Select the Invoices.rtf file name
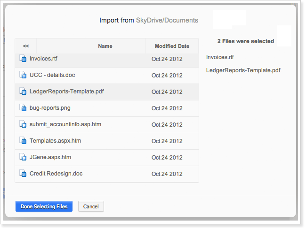This screenshot has width=306, height=229. (43, 59)
